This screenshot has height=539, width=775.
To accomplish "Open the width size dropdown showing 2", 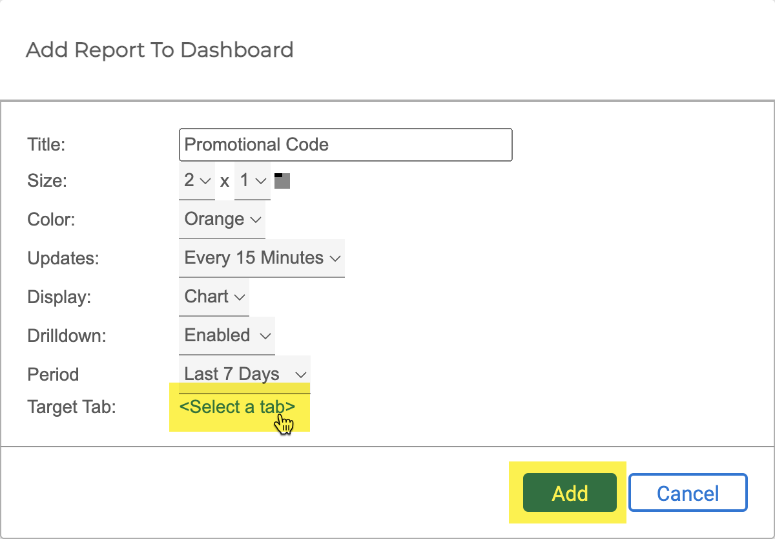I will 196,181.
